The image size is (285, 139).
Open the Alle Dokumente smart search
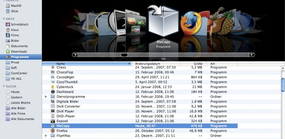coord(20,119)
